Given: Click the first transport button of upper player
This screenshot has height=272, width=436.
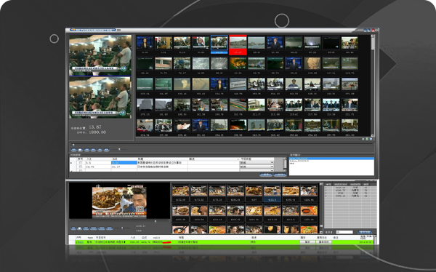Looking at the screenshot, I should coord(73,150).
